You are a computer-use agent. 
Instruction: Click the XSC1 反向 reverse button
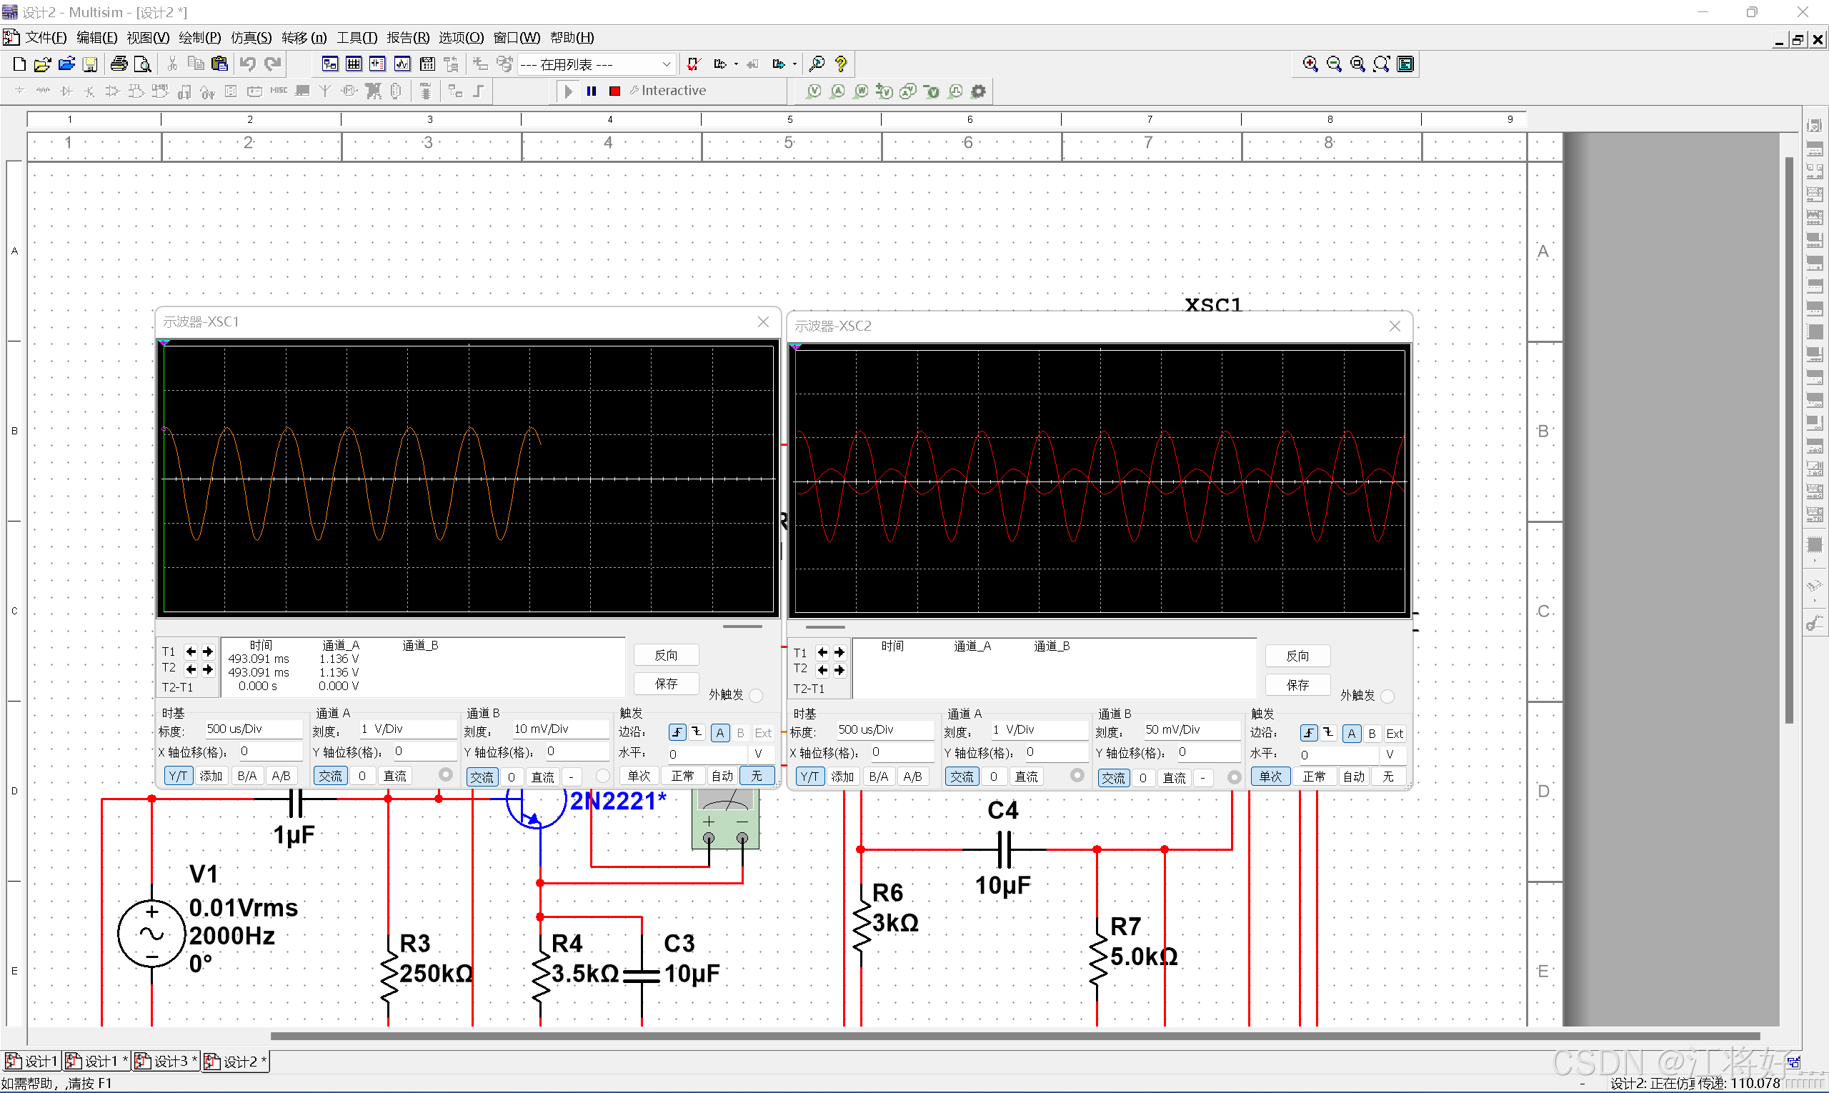click(x=666, y=656)
